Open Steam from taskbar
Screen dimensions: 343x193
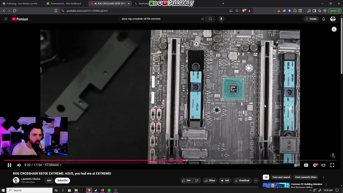click(96, 190)
